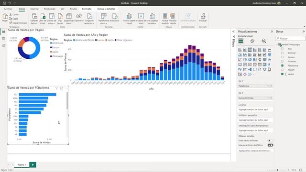The width and height of the screenshot is (306, 172).
Task: Uncheck the Plataforma field checkbox
Action: pos(282,65)
